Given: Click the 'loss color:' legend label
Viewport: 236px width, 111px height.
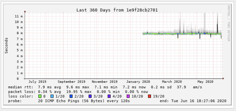Looking at the screenshot, I should click(x=21, y=97).
